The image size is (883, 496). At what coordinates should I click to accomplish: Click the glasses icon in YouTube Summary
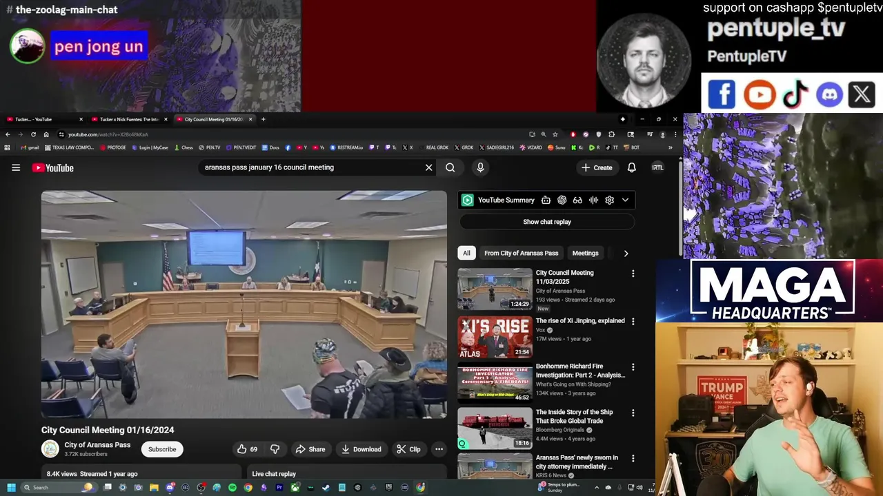click(577, 200)
